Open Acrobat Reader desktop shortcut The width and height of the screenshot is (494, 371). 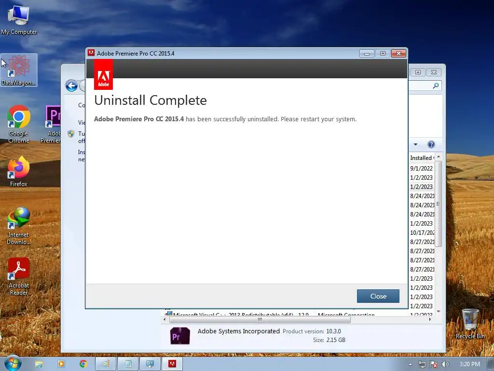tap(19, 277)
